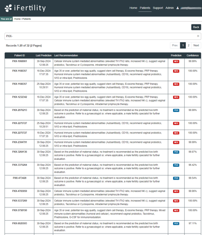Viewport: 202px width, 235px height.
Task: Open the Support menu item
Action: [158, 8]
